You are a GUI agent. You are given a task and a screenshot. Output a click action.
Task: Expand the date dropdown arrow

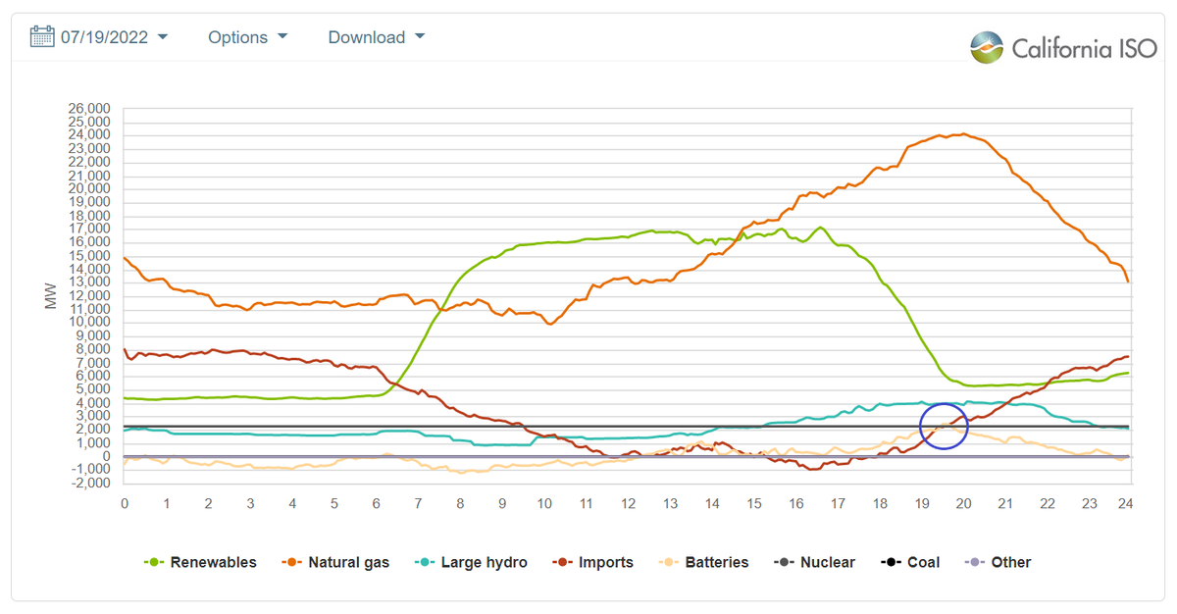click(x=164, y=36)
